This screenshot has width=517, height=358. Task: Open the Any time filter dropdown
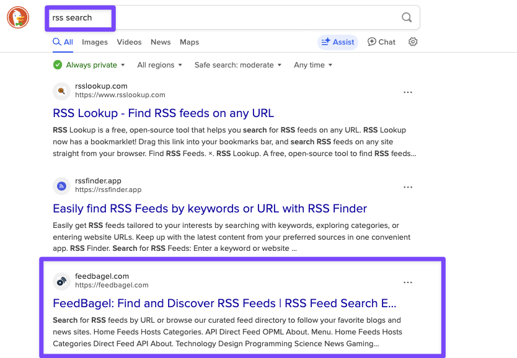(x=313, y=65)
